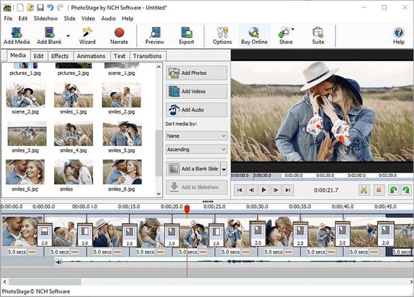The height and width of the screenshot is (297, 414).
Task: Mute the audio track speaker icon
Action: [58, 262]
